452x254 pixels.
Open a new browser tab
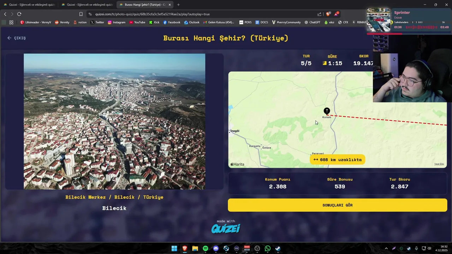point(178,5)
